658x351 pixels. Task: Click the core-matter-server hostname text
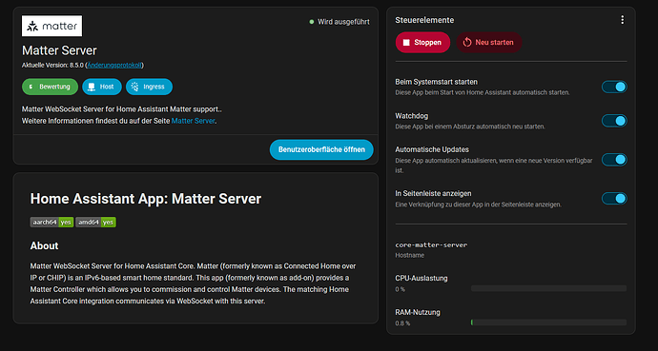tap(431, 244)
